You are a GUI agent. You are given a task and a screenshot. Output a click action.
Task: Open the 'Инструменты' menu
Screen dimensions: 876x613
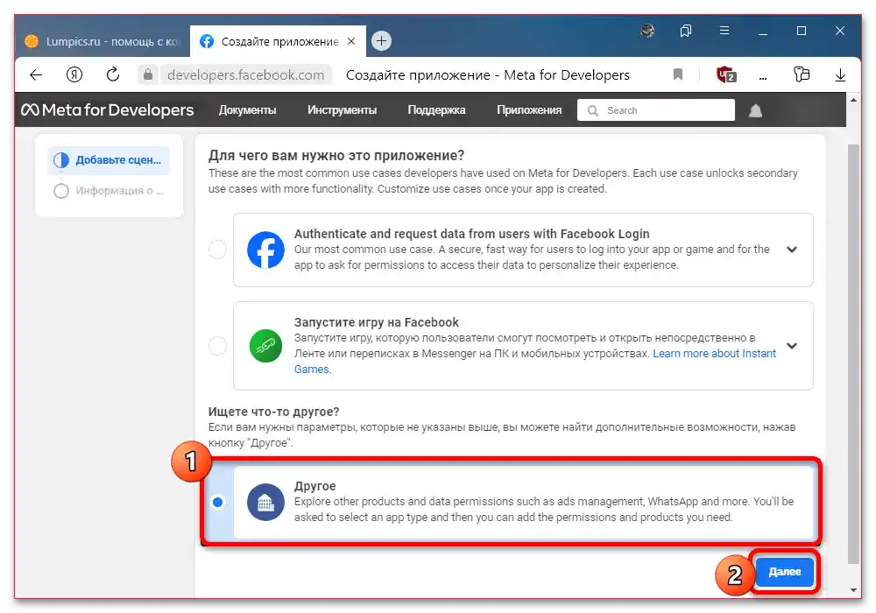(342, 110)
